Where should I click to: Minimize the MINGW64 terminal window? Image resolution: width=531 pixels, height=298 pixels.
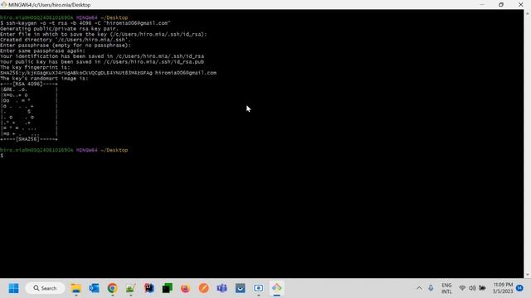point(482,5)
